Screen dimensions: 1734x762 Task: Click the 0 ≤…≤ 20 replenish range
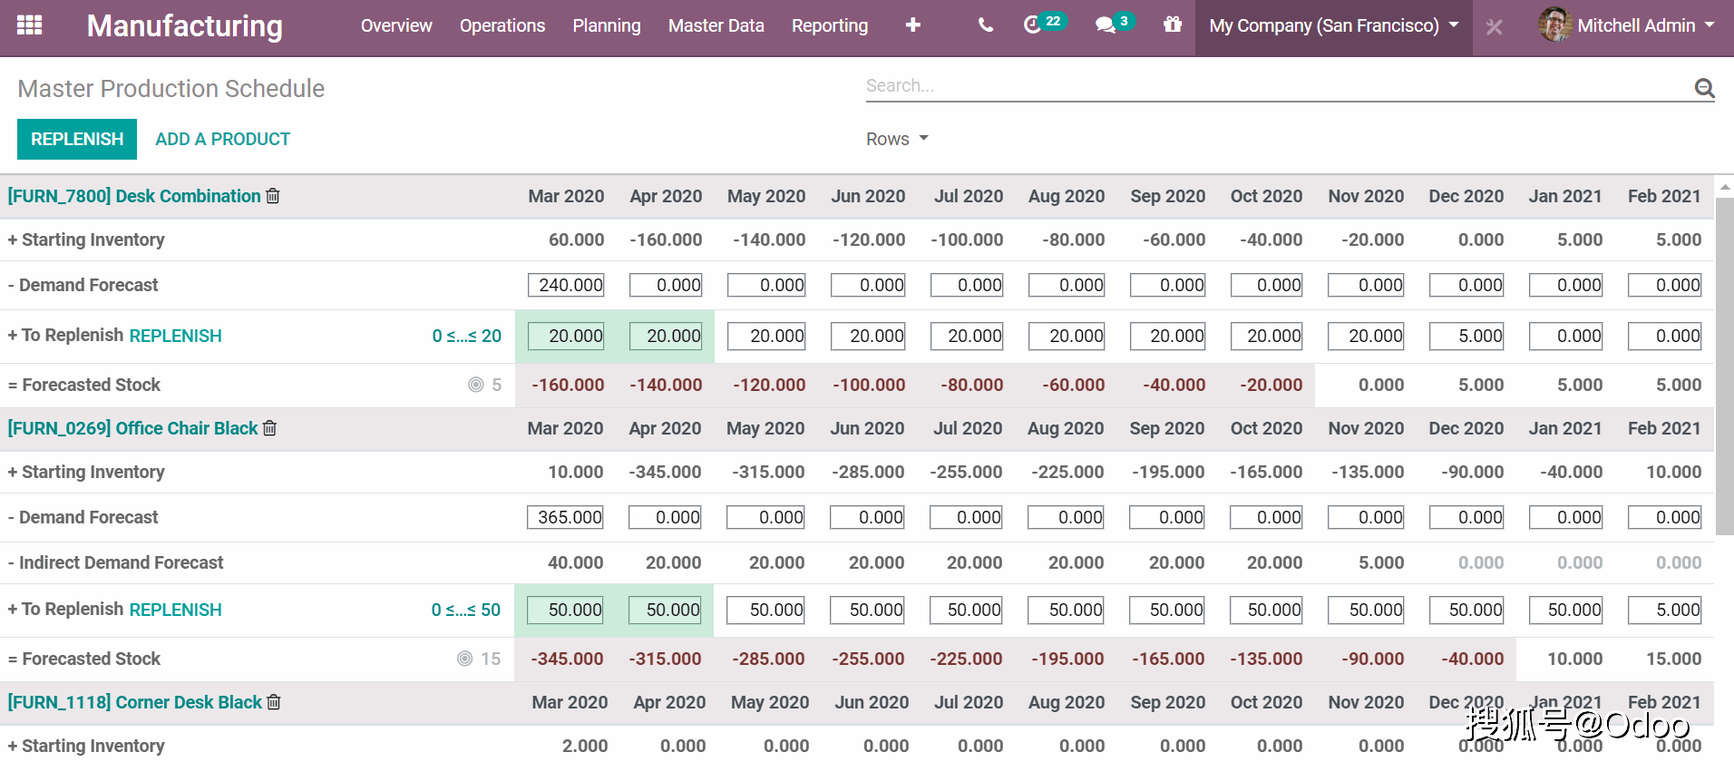[467, 336]
